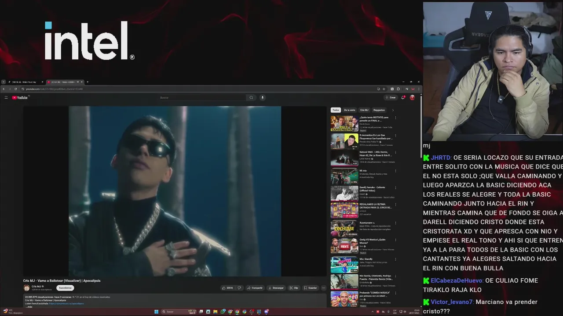
Task: Open options for 'Mi mix' item
Action: 395,170
